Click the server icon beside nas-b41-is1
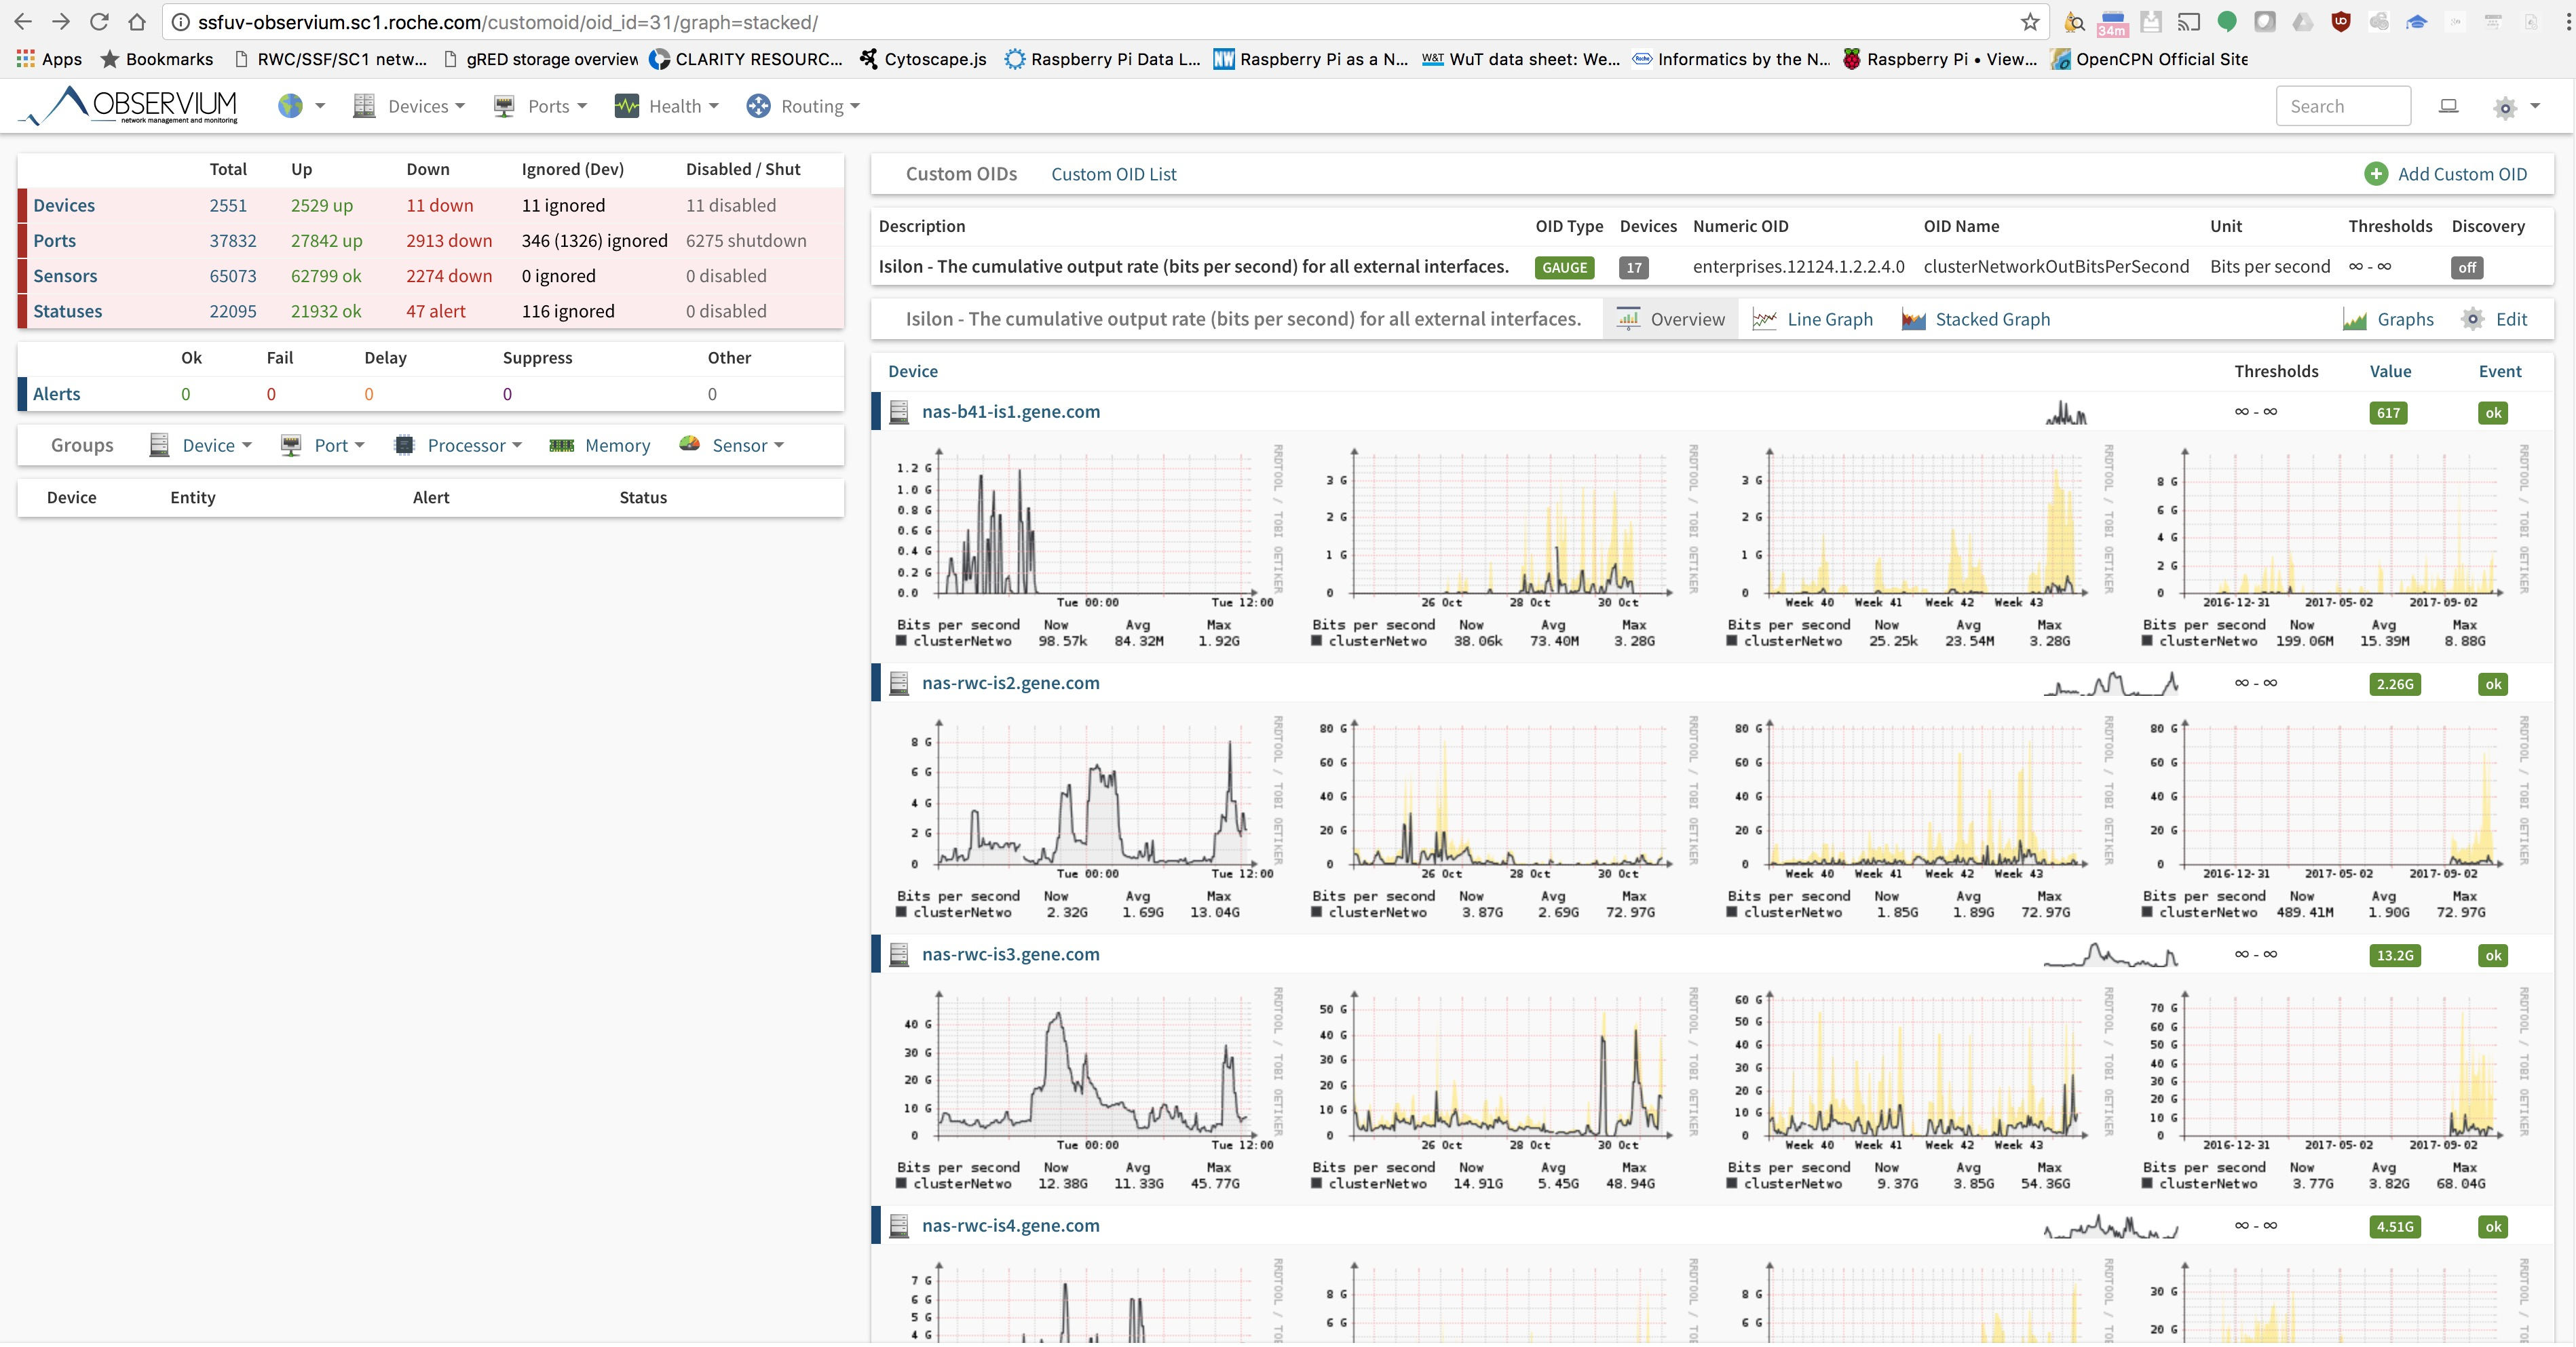 pyautogui.click(x=899, y=412)
